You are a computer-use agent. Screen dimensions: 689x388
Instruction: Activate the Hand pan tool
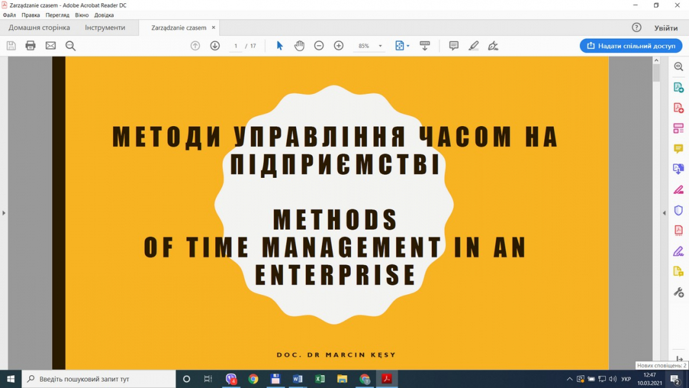pos(299,46)
